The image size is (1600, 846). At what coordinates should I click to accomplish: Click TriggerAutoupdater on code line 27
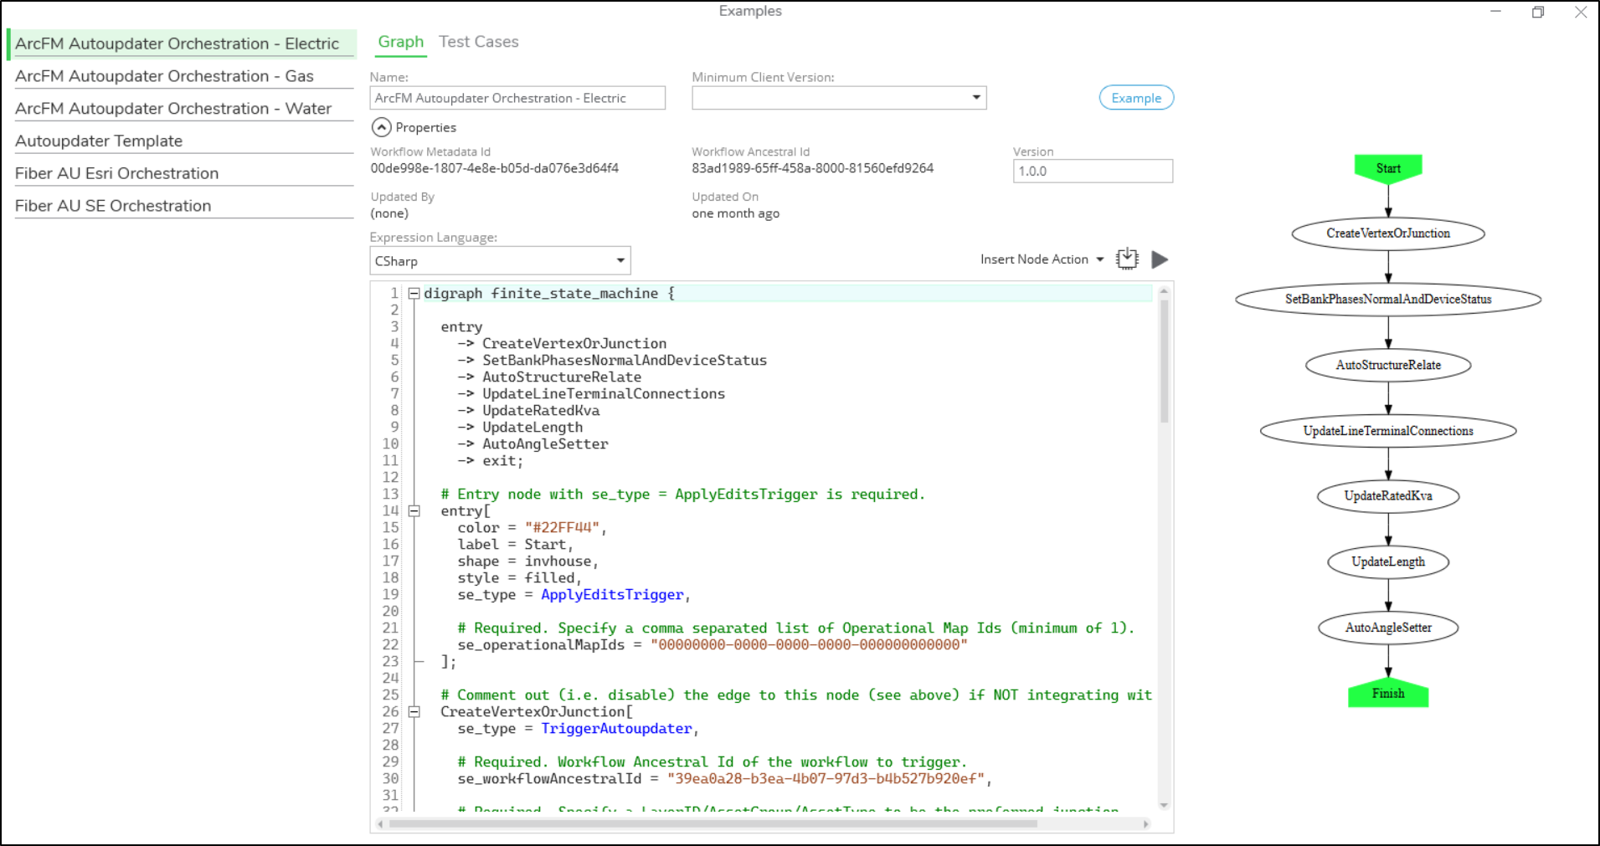point(616,729)
